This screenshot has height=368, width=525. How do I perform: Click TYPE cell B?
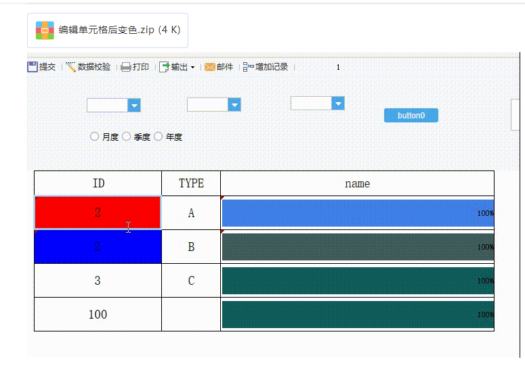(191, 247)
